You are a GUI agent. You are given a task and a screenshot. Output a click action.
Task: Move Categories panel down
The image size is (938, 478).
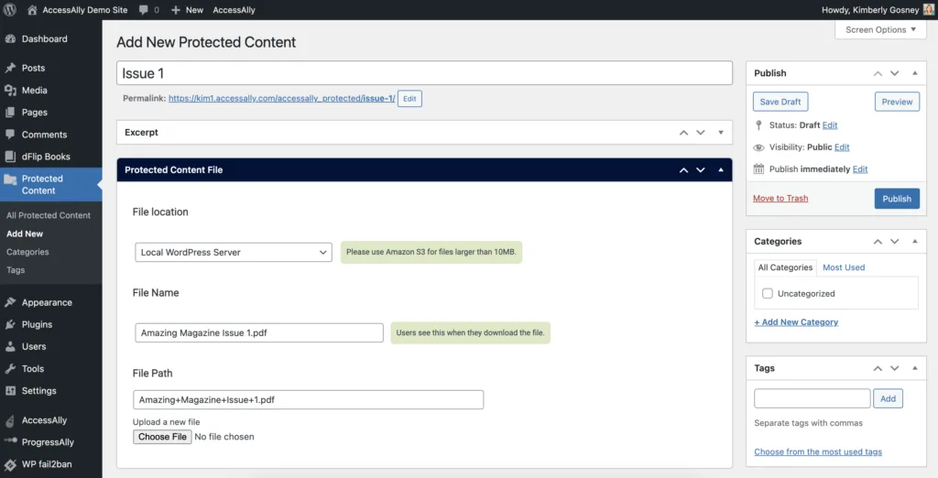click(894, 242)
